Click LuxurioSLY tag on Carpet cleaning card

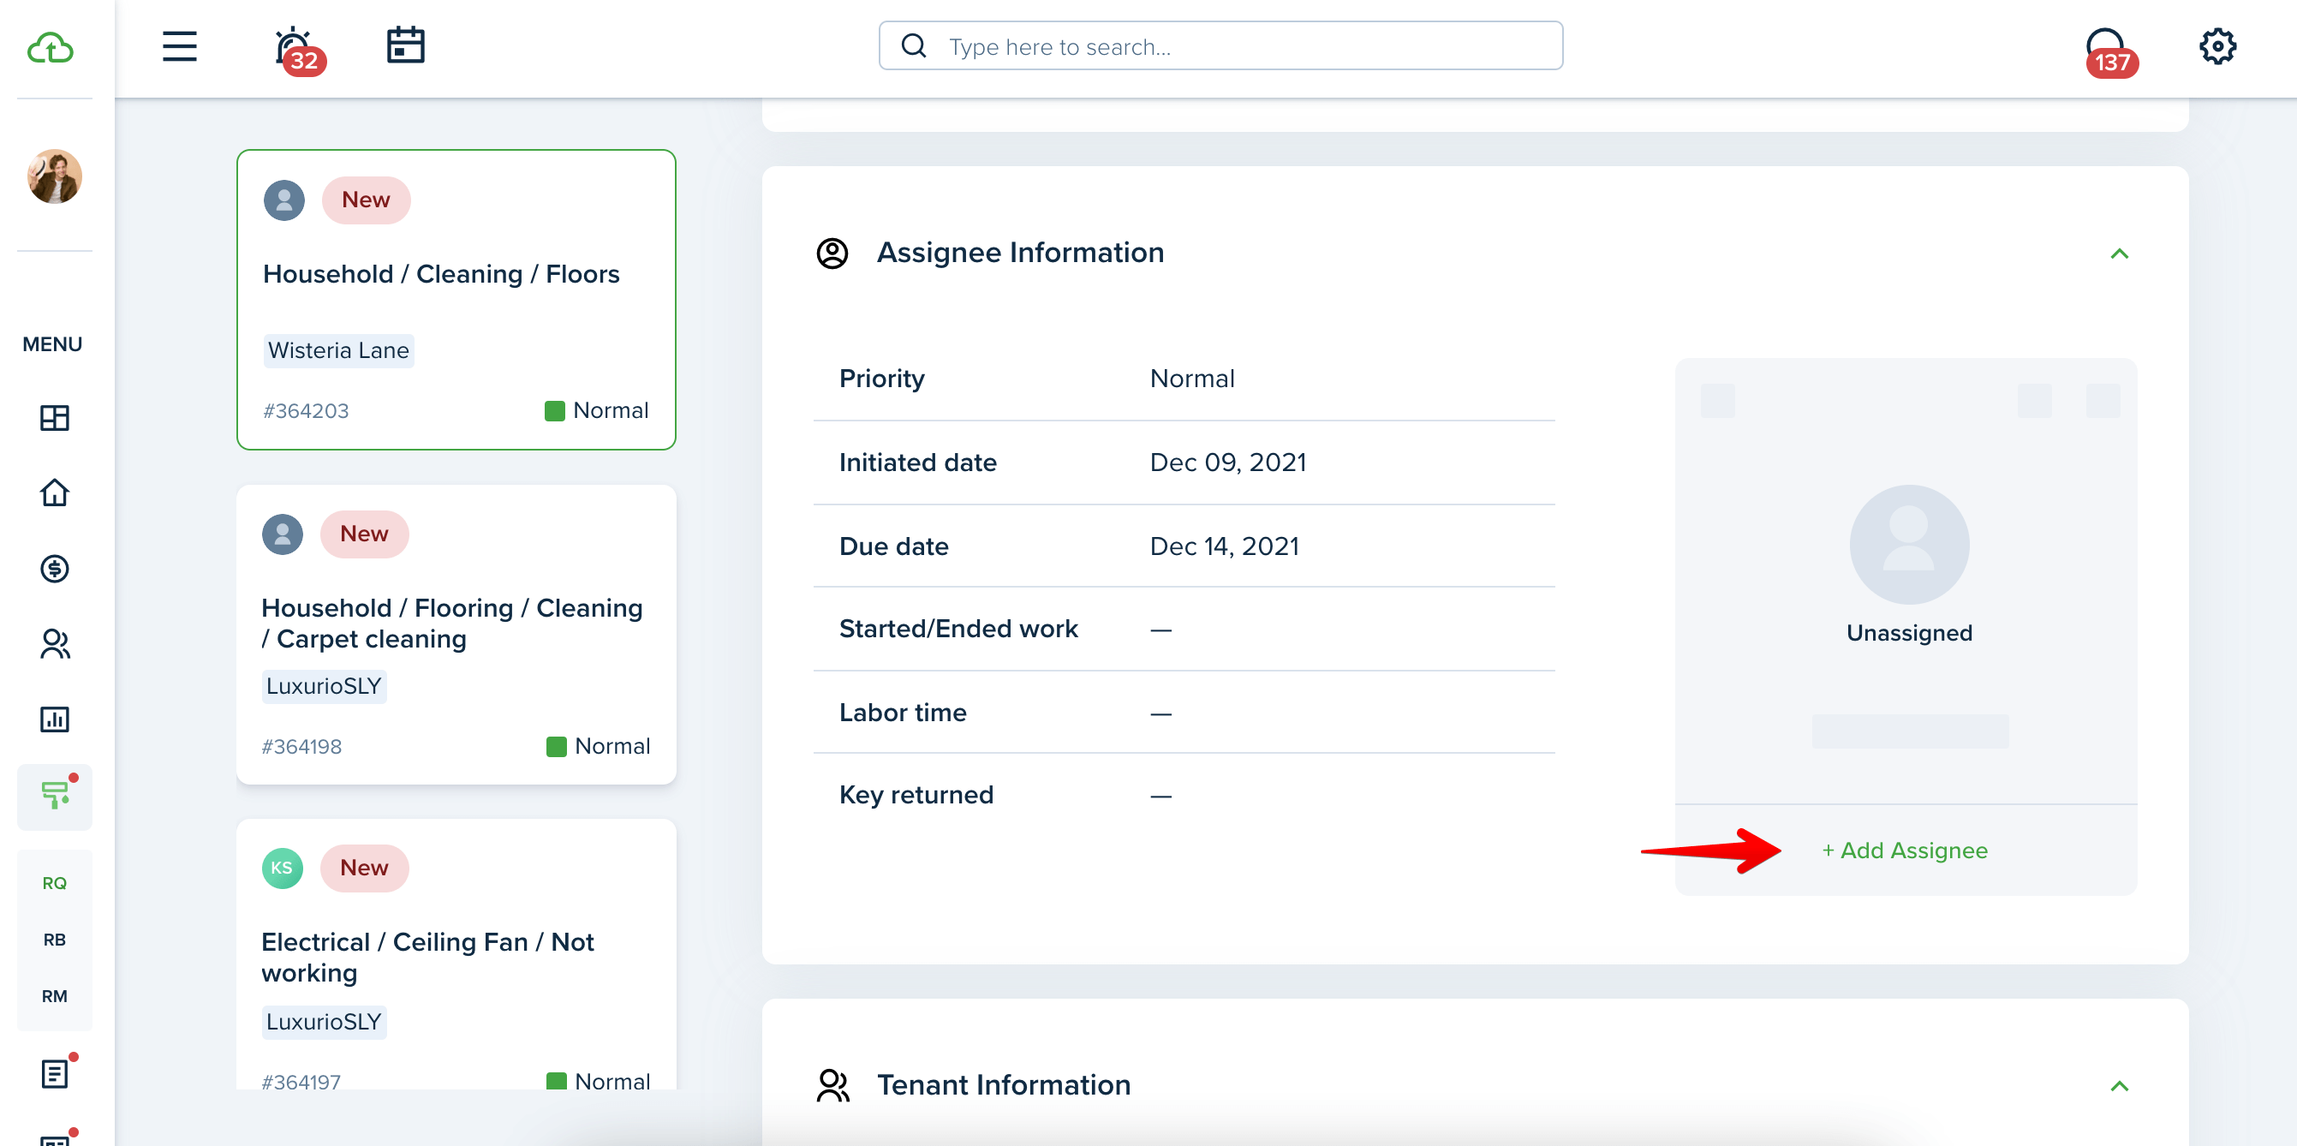pyautogui.click(x=324, y=686)
